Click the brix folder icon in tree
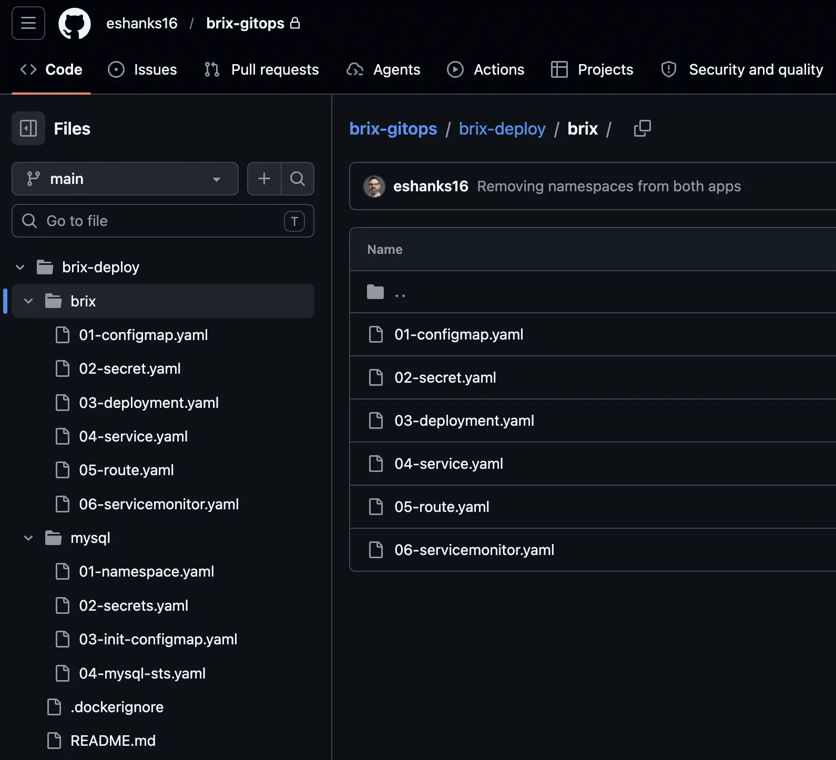Screen dimensions: 836x760 [x=53, y=301]
